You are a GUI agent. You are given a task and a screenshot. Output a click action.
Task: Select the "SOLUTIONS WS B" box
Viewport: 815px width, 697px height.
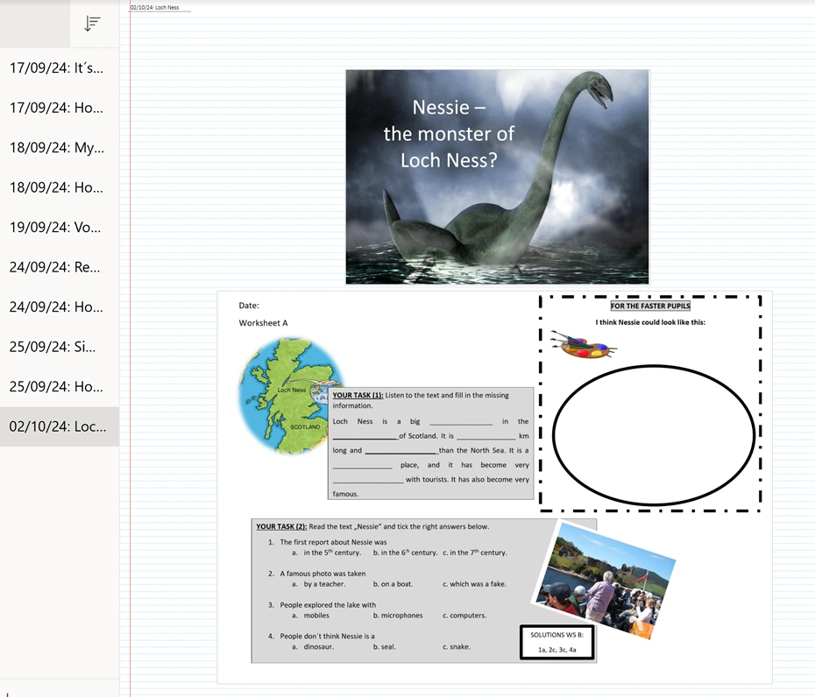tap(556, 642)
